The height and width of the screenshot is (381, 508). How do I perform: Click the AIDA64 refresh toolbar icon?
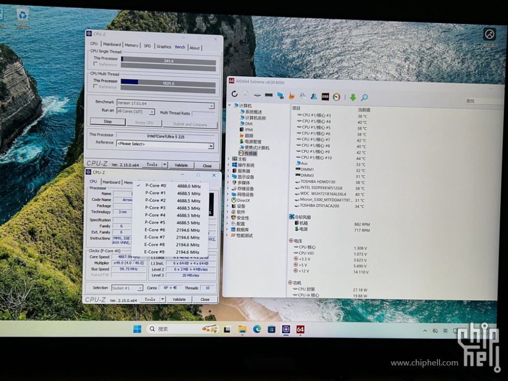click(x=234, y=94)
